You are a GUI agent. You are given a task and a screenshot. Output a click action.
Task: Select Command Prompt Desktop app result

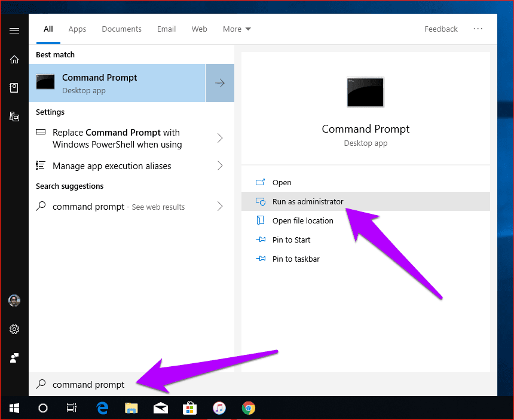[x=117, y=83]
